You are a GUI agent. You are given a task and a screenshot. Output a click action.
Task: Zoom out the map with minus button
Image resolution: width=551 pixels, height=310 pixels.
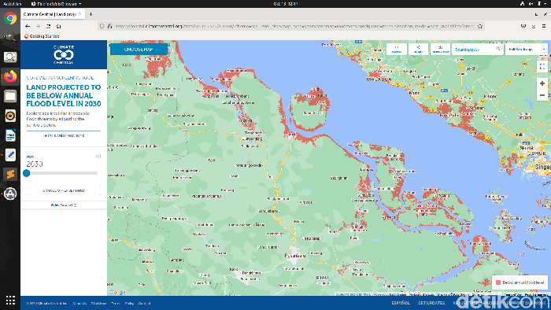[x=542, y=95]
